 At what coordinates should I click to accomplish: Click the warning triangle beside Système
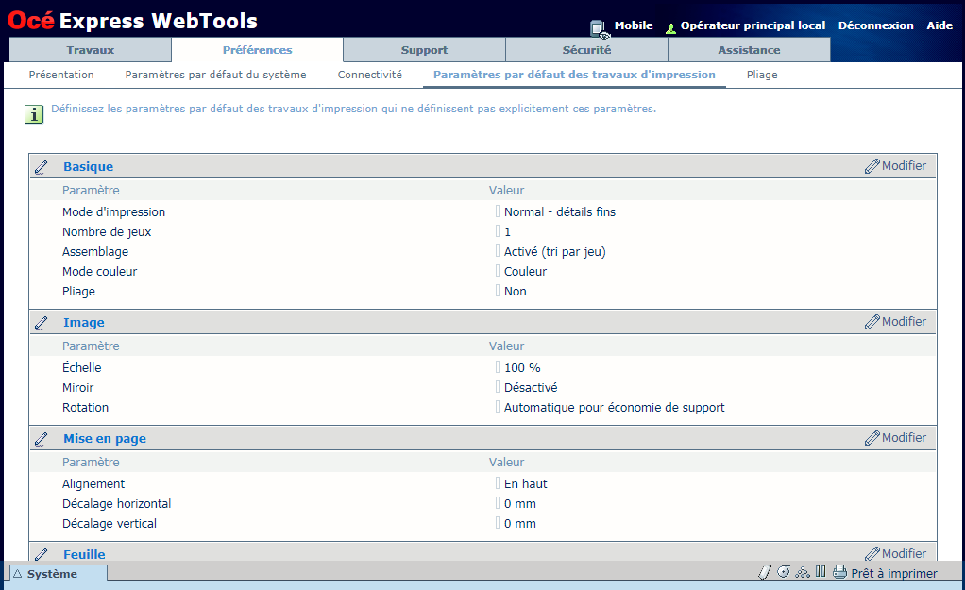click(x=18, y=573)
